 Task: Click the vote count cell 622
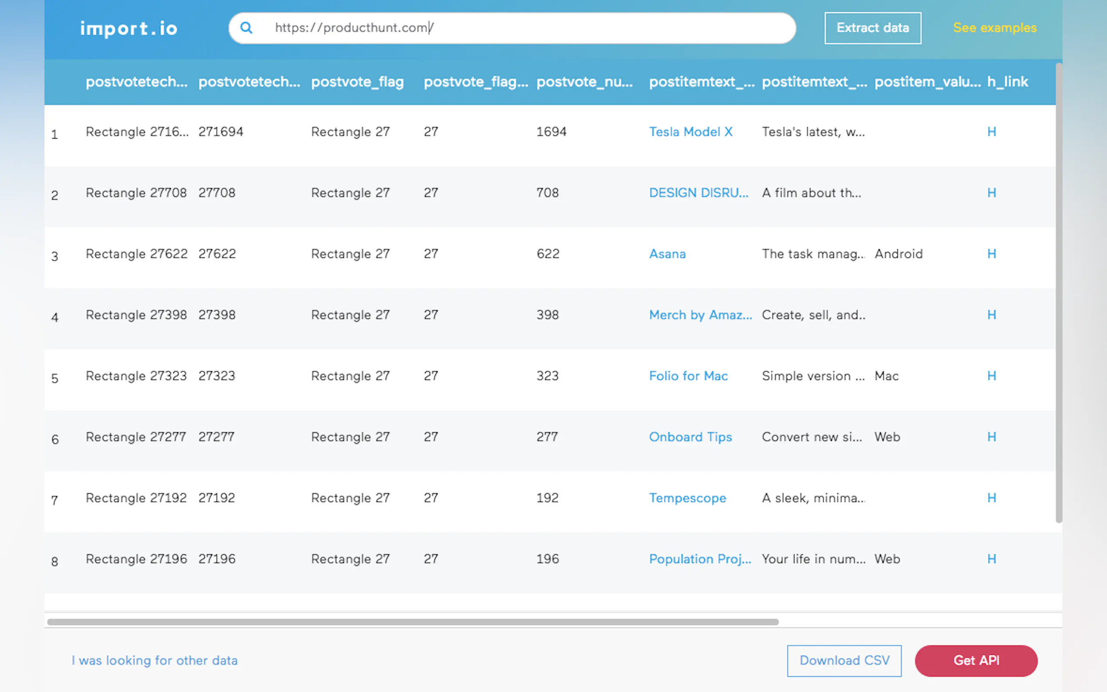point(548,254)
